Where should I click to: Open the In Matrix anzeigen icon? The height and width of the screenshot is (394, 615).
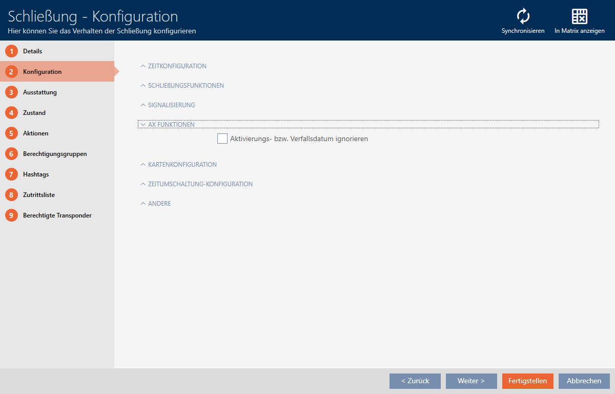point(579,17)
